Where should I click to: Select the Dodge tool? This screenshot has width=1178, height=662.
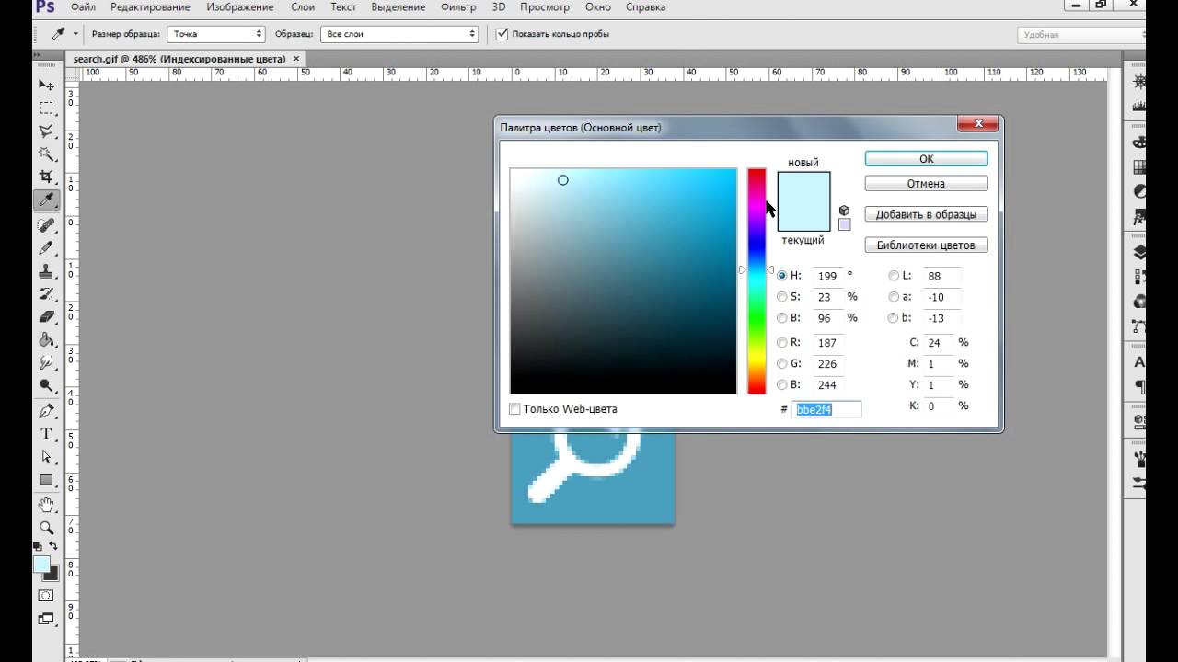point(46,386)
